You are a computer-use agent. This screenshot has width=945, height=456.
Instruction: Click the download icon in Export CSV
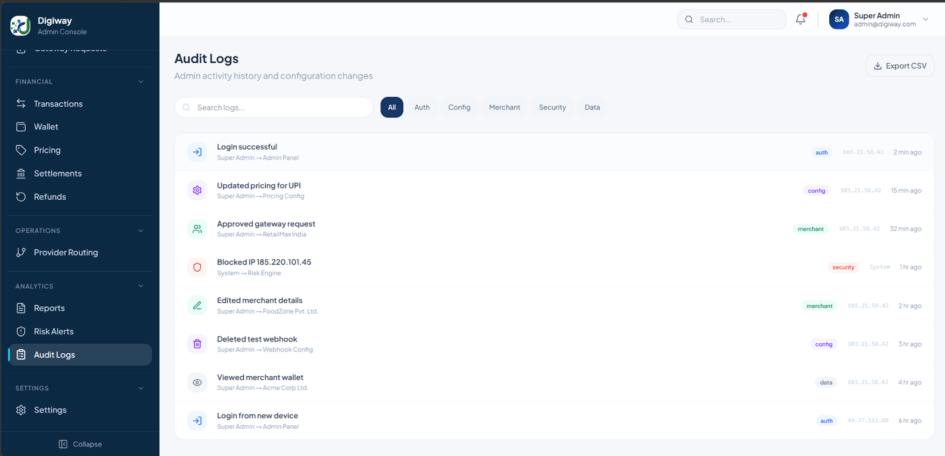pyautogui.click(x=878, y=66)
